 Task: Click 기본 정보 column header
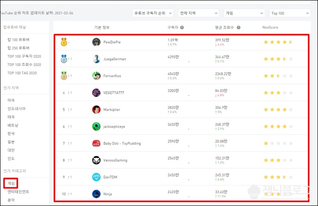102,27
